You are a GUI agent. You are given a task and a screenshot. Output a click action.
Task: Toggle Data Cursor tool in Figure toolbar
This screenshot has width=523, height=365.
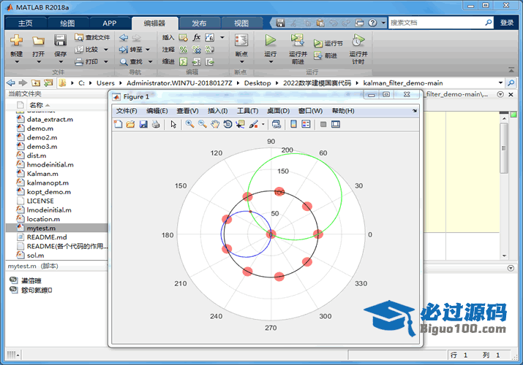click(240, 124)
